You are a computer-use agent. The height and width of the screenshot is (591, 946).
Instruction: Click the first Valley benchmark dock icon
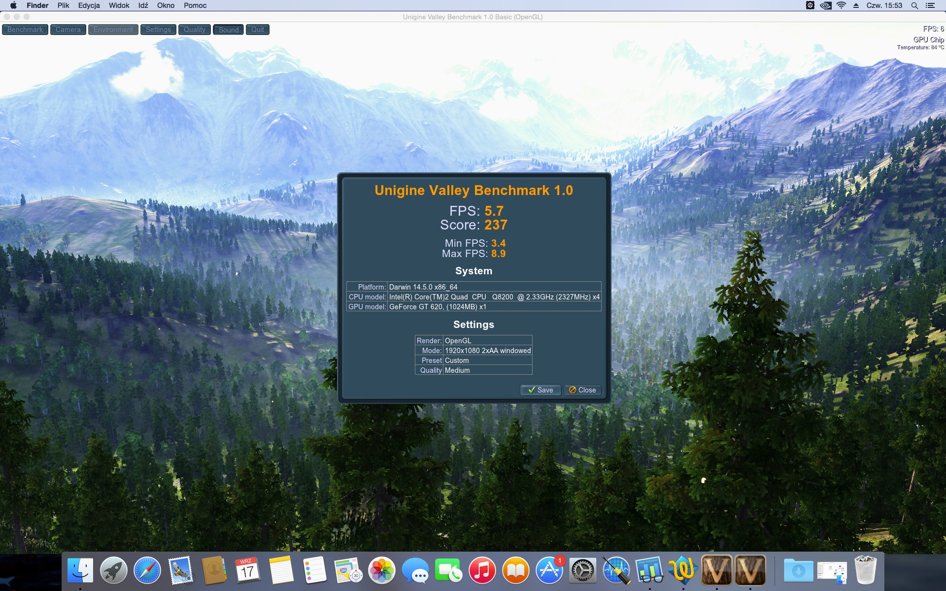(716, 570)
